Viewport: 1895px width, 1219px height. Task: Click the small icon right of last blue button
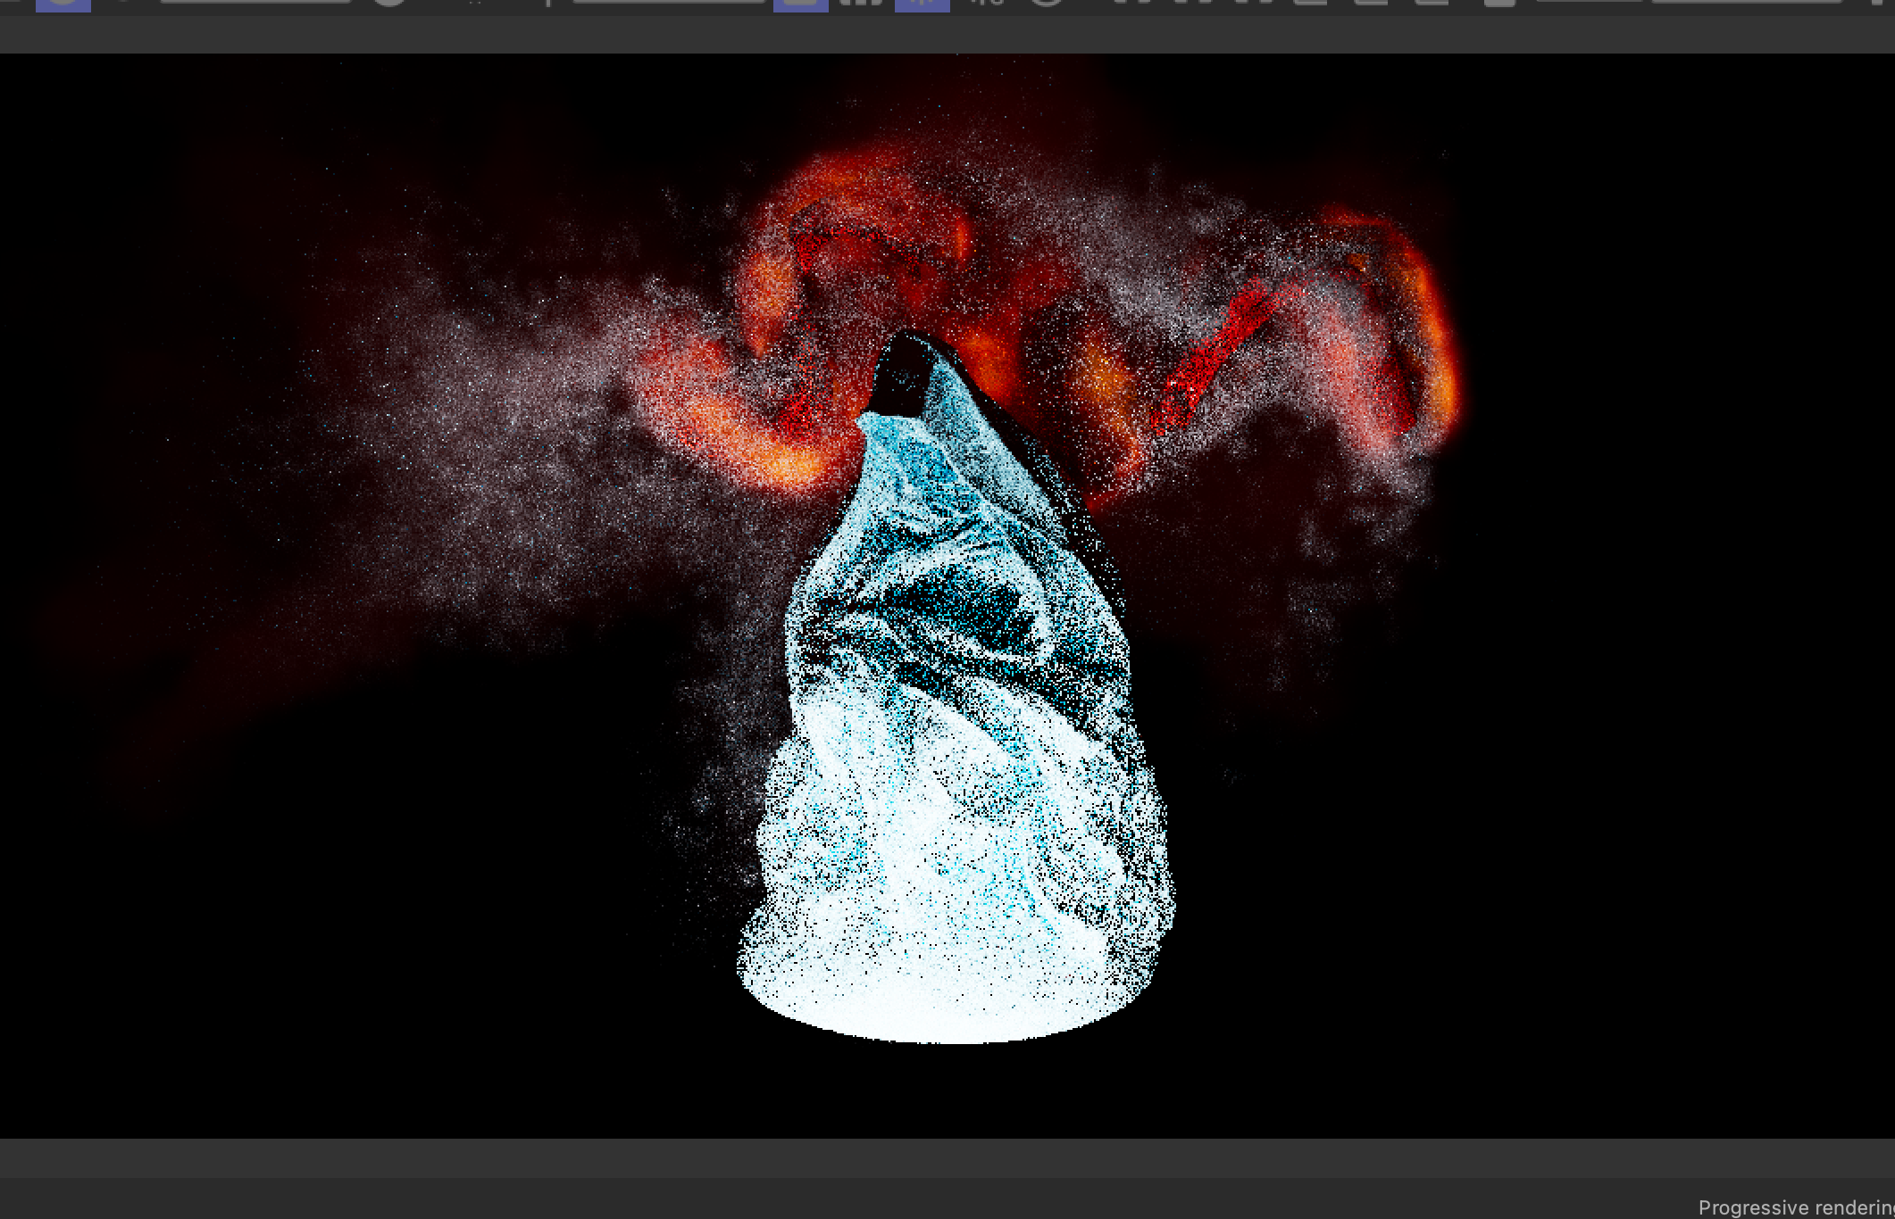[986, 4]
